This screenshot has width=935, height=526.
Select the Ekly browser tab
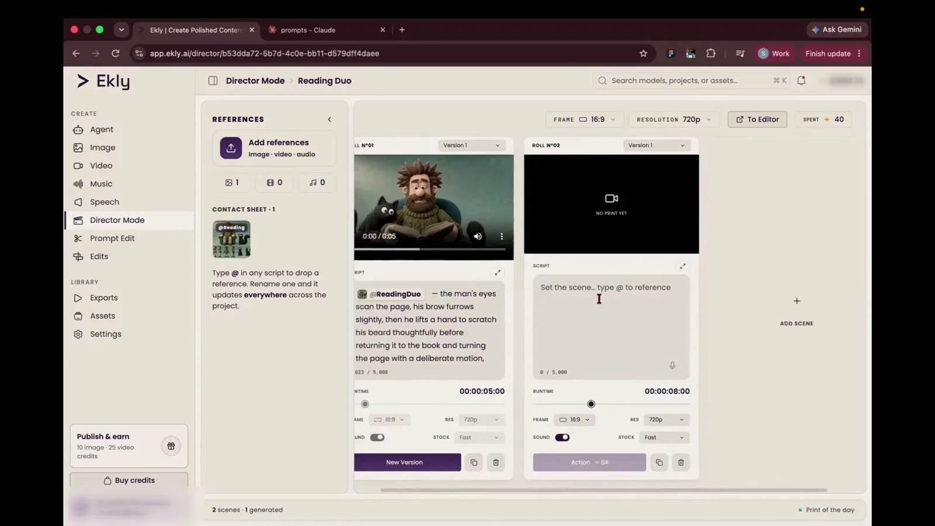[x=196, y=30]
